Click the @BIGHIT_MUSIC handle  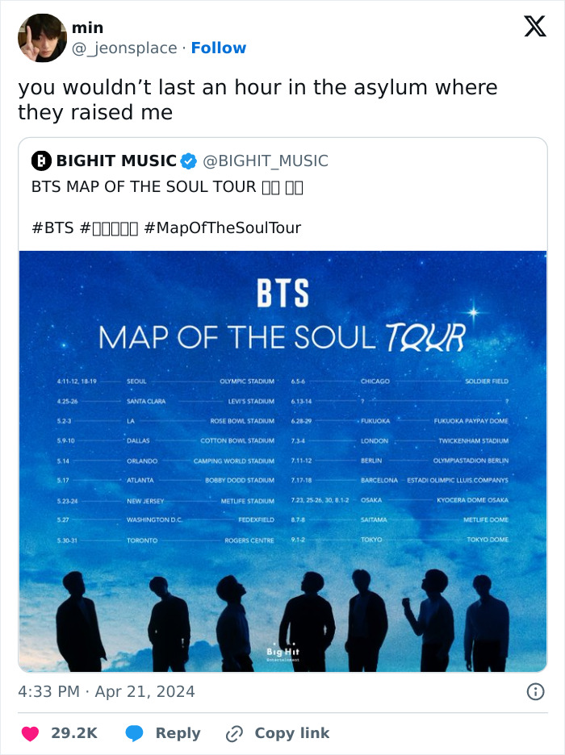pos(266,161)
